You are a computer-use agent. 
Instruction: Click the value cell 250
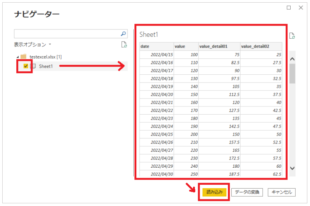pyautogui.click(x=186, y=174)
